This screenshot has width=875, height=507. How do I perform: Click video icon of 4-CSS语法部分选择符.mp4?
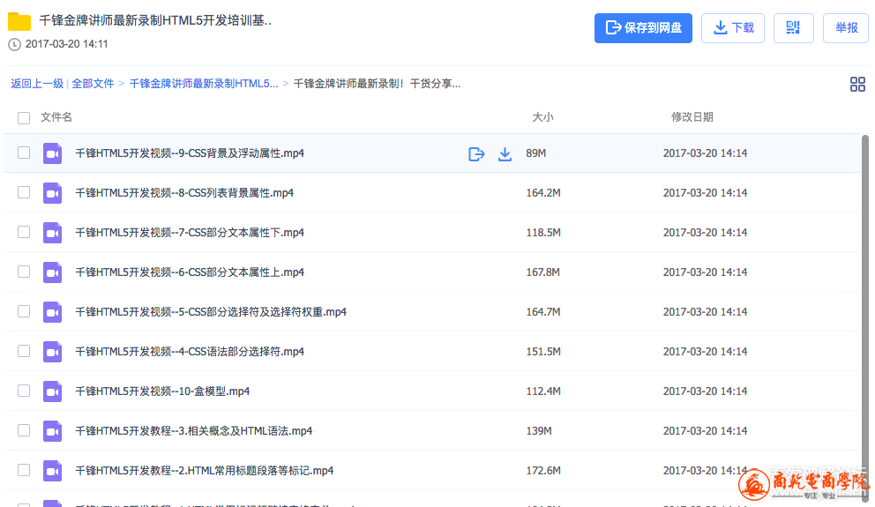coord(52,352)
